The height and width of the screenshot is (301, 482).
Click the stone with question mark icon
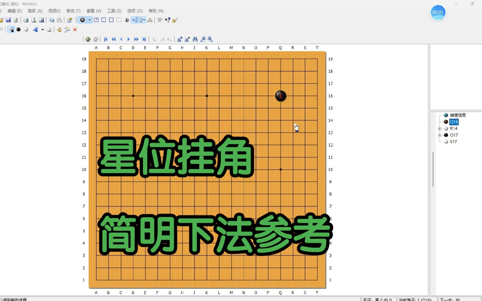(168, 20)
